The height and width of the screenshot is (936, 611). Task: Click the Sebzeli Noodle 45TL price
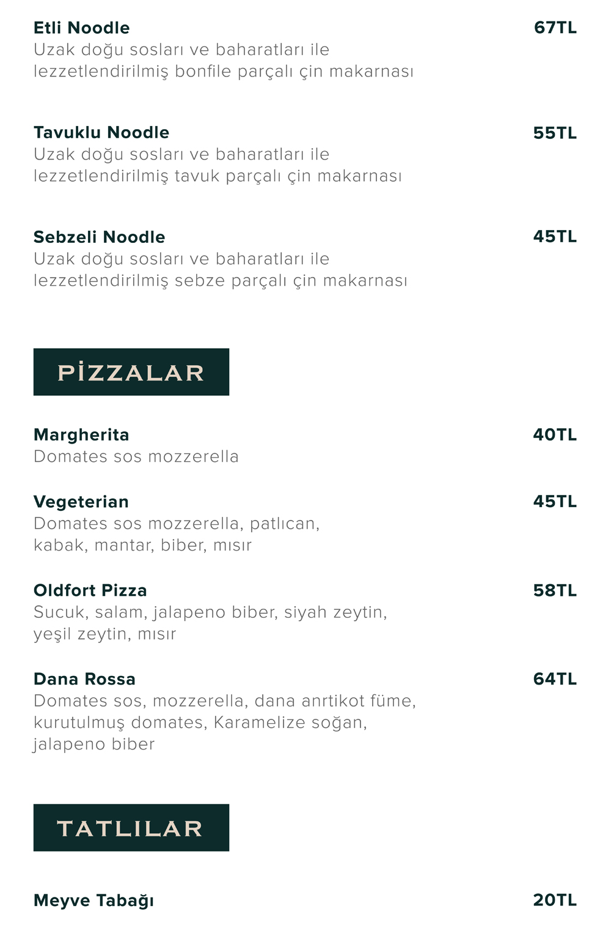(555, 237)
